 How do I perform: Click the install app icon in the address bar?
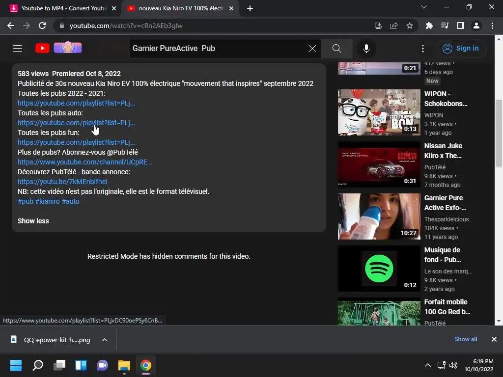tap(378, 26)
